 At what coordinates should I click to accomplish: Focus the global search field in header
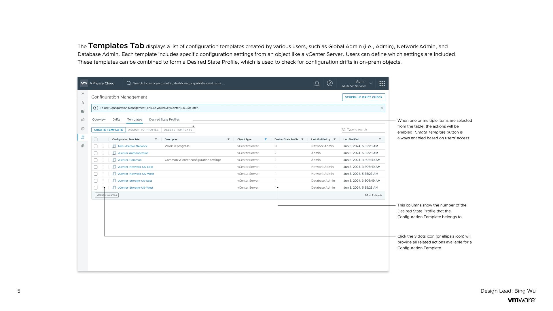179,83
